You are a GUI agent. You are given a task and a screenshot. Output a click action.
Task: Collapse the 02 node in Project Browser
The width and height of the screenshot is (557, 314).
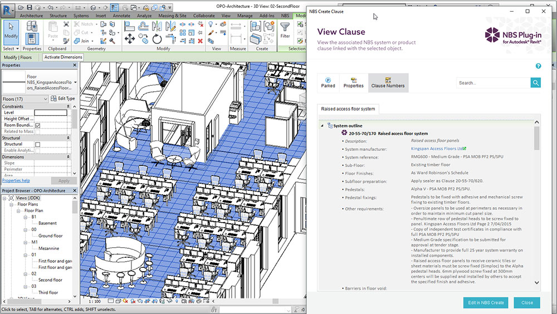click(x=25, y=274)
